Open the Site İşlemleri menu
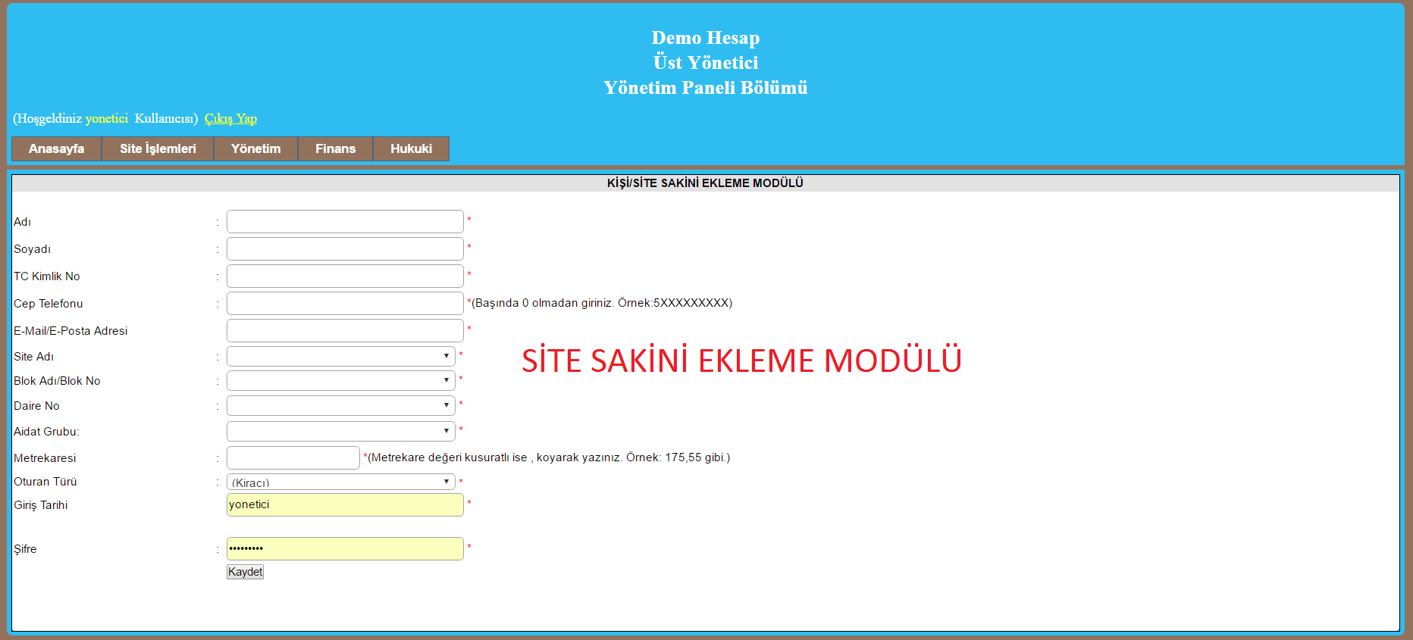Viewport: 1413px width, 640px height. pos(158,148)
